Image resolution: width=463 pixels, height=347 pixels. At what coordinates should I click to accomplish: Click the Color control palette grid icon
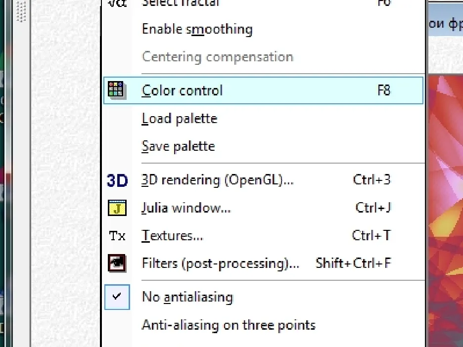[117, 90]
